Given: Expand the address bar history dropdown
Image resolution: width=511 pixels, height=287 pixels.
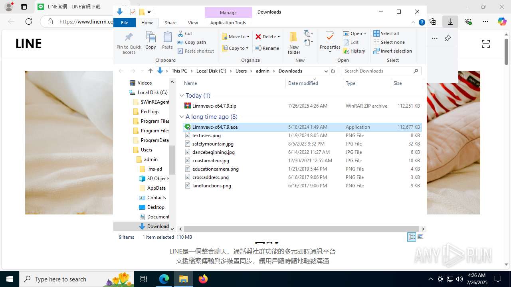Looking at the screenshot, I should [x=326, y=71].
